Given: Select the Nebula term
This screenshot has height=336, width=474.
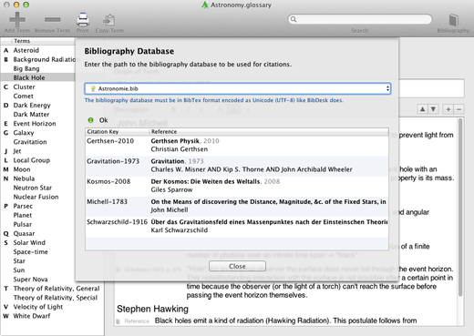Looking at the screenshot, I should [x=24, y=178].
